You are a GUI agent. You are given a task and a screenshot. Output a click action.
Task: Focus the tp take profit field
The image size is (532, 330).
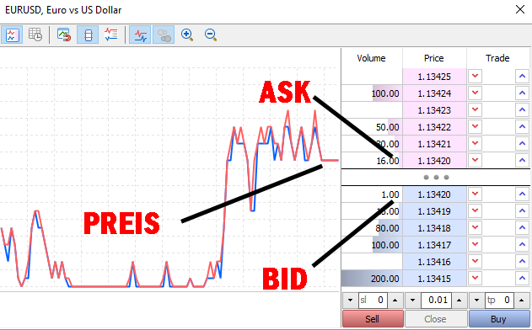pyautogui.click(x=499, y=301)
